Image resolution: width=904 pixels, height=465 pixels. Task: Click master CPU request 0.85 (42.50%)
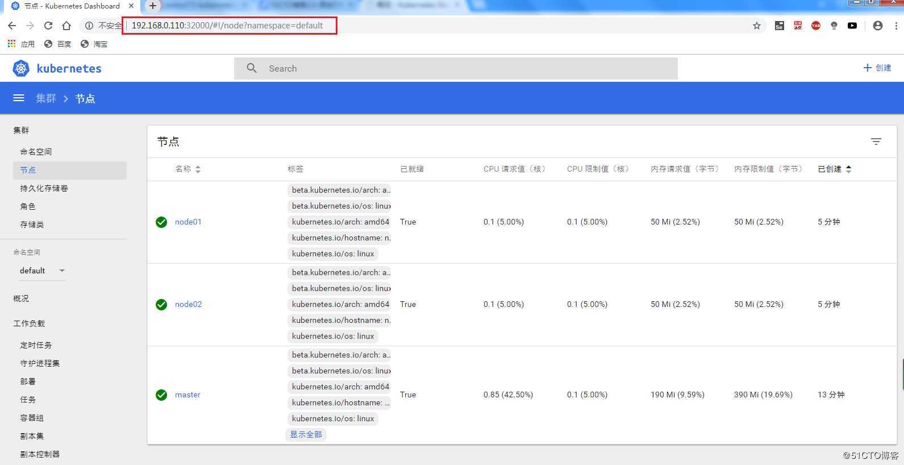[x=508, y=395]
